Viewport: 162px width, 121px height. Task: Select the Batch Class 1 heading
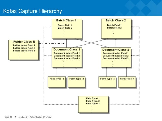tap(66, 20)
